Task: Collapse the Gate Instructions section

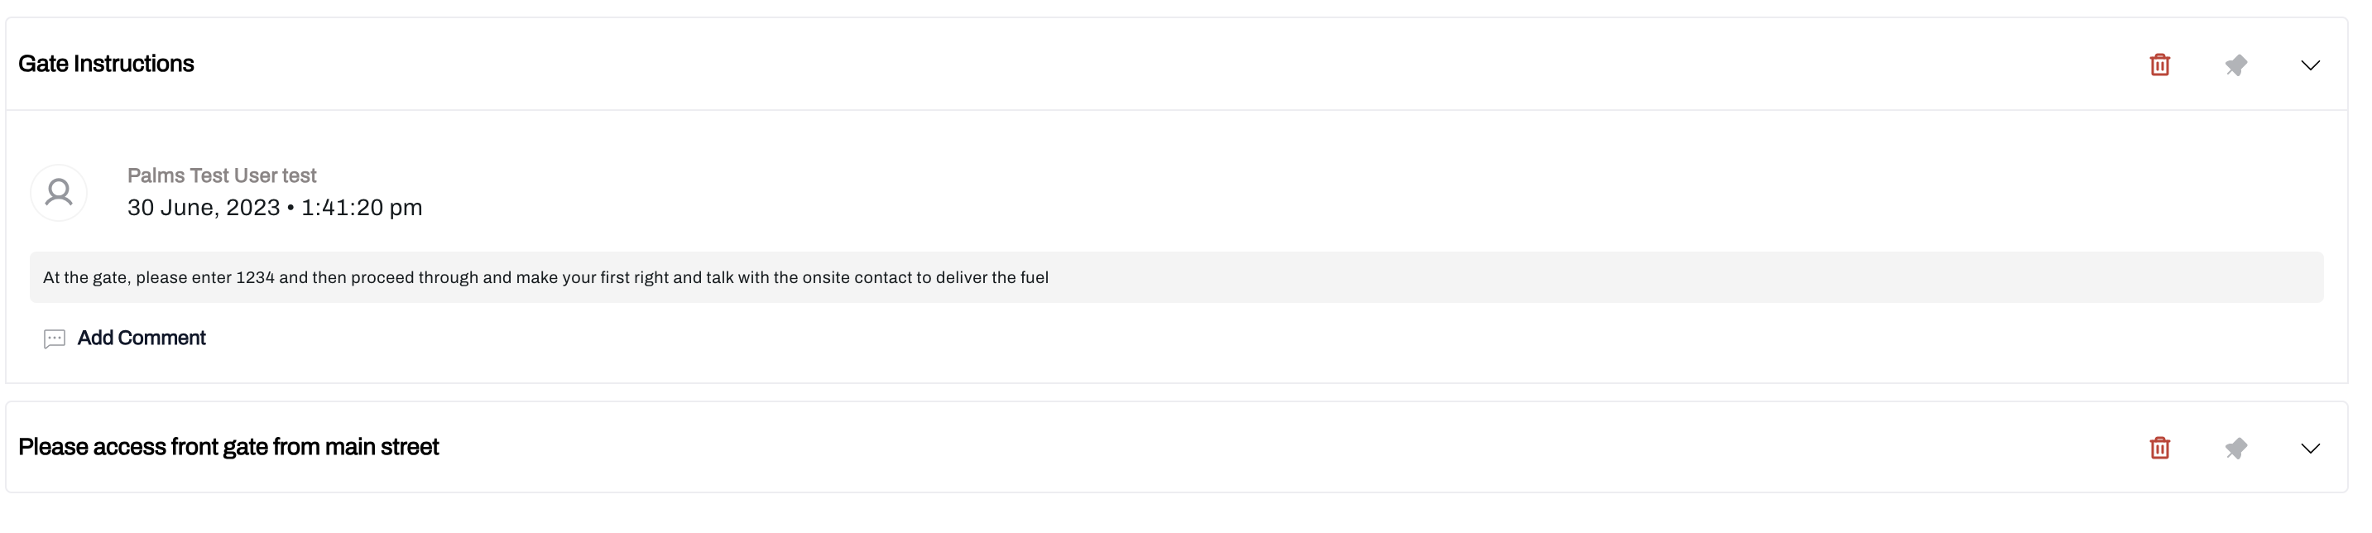Action: pos(2310,65)
